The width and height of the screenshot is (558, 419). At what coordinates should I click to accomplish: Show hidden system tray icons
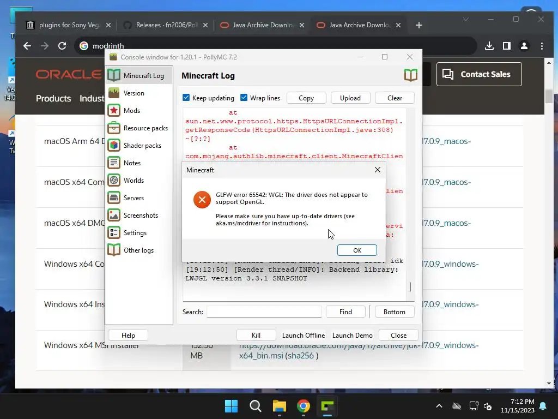(439, 406)
